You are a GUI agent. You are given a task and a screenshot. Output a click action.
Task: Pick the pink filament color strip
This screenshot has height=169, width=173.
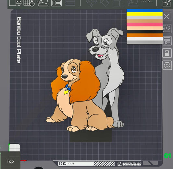pos(145,24)
